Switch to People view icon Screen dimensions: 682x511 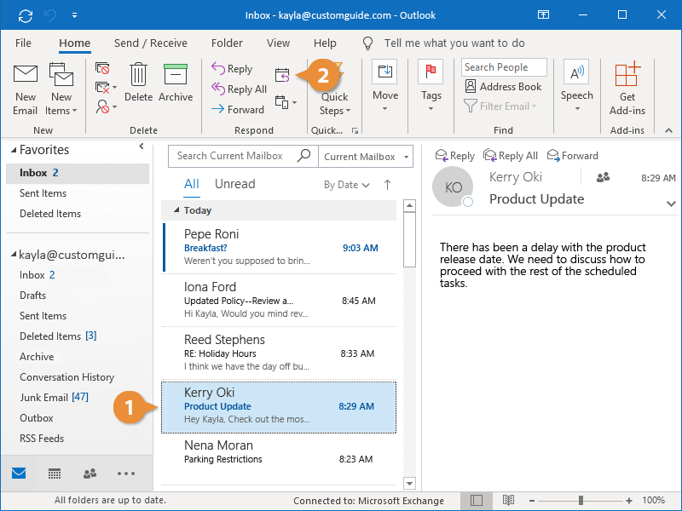(x=90, y=474)
